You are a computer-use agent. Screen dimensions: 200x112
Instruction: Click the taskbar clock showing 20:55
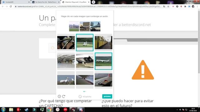point(193,110)
